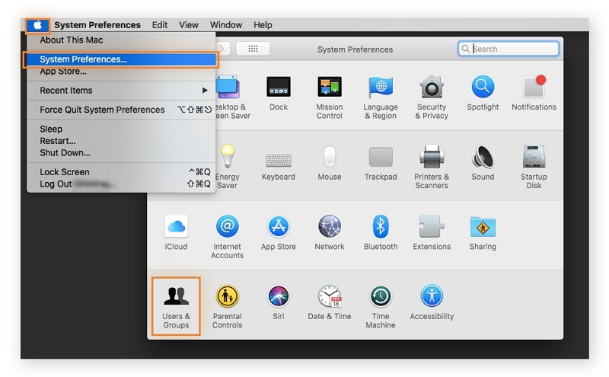The height and width of the screenshot is (377, 609).
Task: Expand the Recent Items submenu
Action: [x=121, y=91]
